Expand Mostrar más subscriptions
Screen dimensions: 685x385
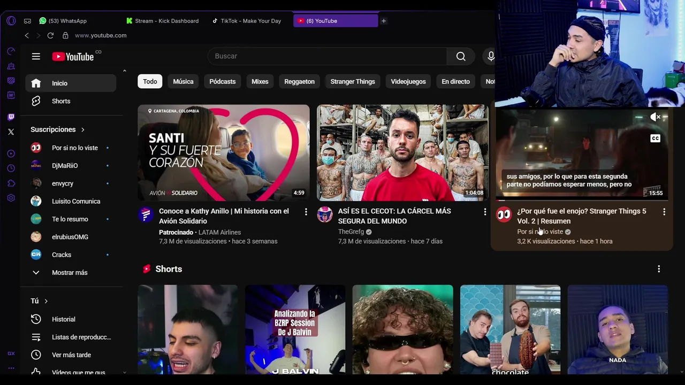click(71, 273)
